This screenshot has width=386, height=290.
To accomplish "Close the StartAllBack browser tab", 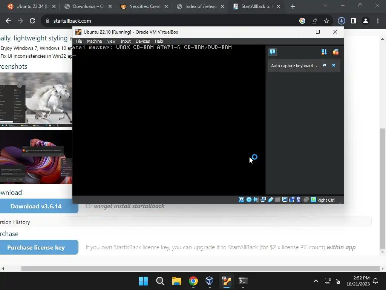I will point(279,6).
